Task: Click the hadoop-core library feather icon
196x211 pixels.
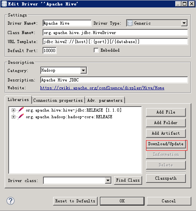Action: (21, 117)
